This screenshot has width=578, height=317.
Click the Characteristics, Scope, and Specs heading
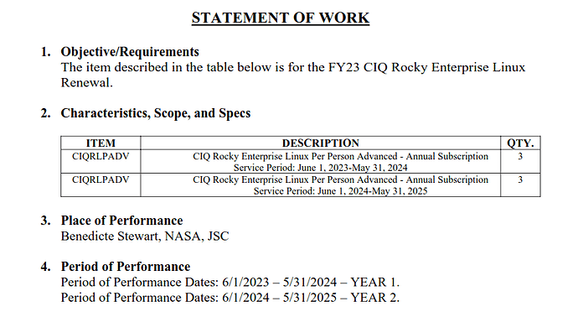156,113
